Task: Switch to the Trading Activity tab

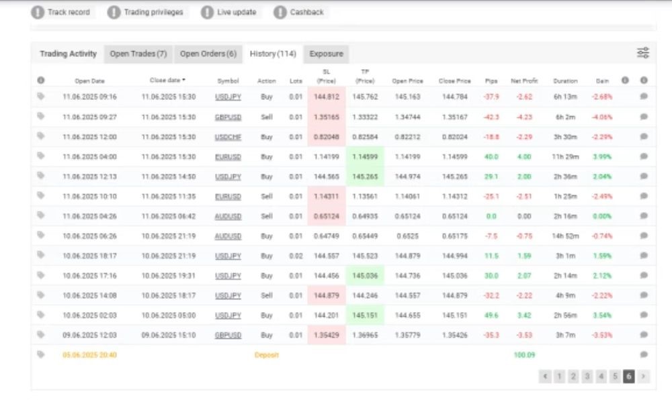Action: [68, 54]
